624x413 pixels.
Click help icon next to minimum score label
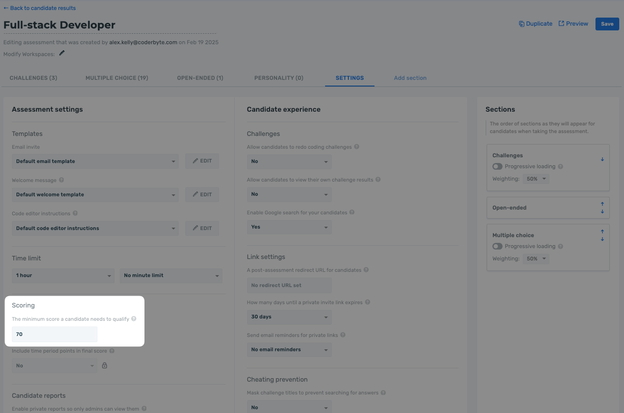(134, 319)
